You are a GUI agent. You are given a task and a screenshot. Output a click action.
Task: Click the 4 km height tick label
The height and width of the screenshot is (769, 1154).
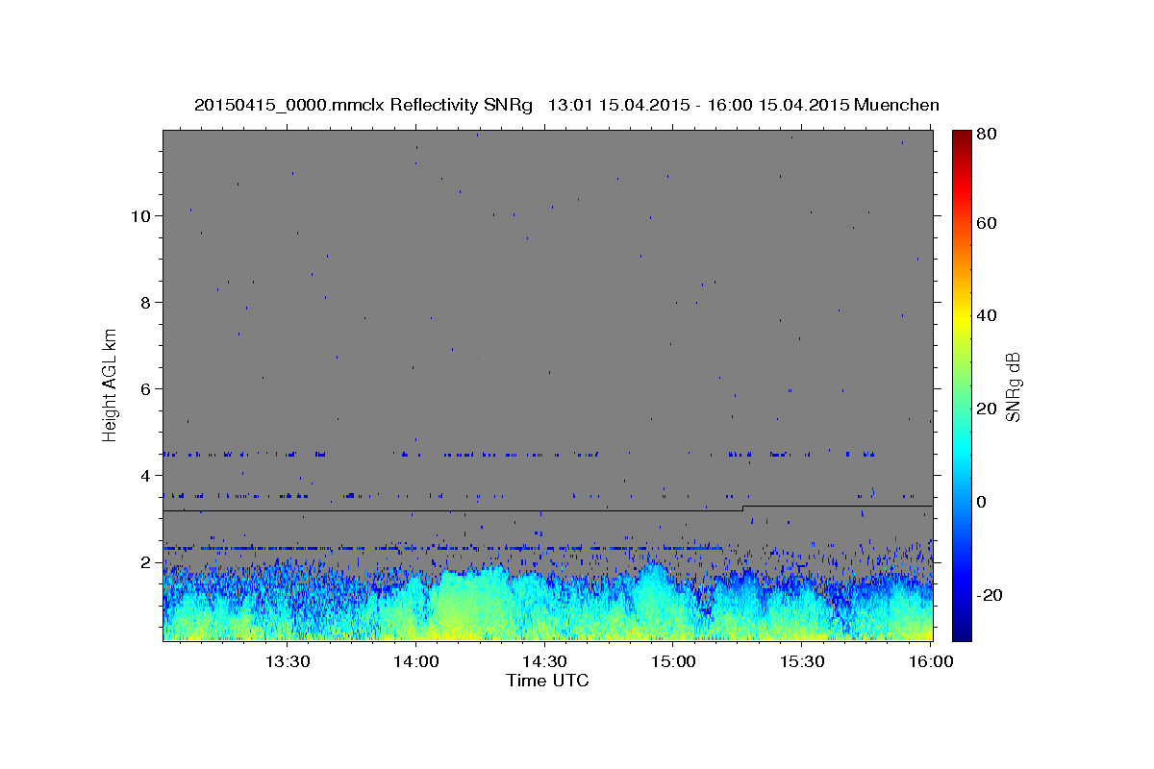point(146,475)
